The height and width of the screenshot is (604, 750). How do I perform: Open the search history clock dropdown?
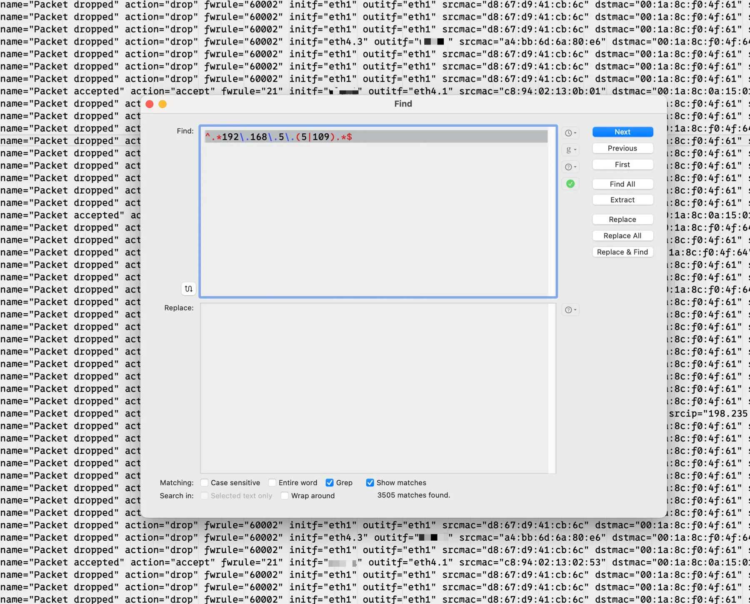coord(570,133)
